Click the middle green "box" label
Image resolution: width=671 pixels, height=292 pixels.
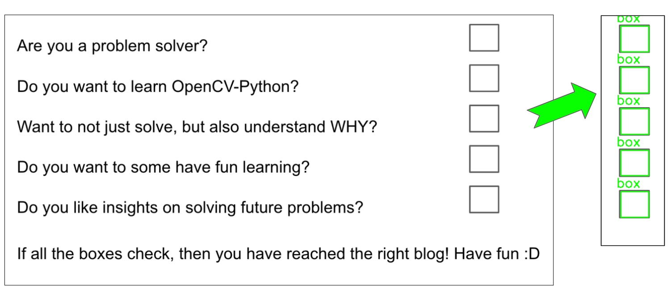628,101
